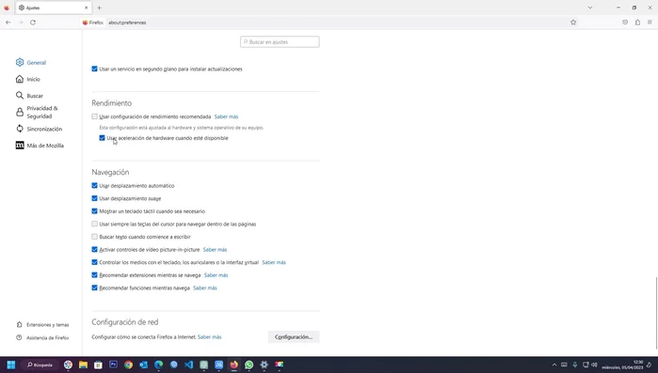Disable picture-in-picture video controls

point(94,250)
